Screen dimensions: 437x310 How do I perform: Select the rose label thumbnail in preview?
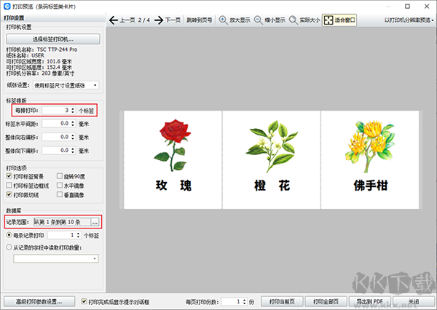pyautogui.click(x=173, y=159)
